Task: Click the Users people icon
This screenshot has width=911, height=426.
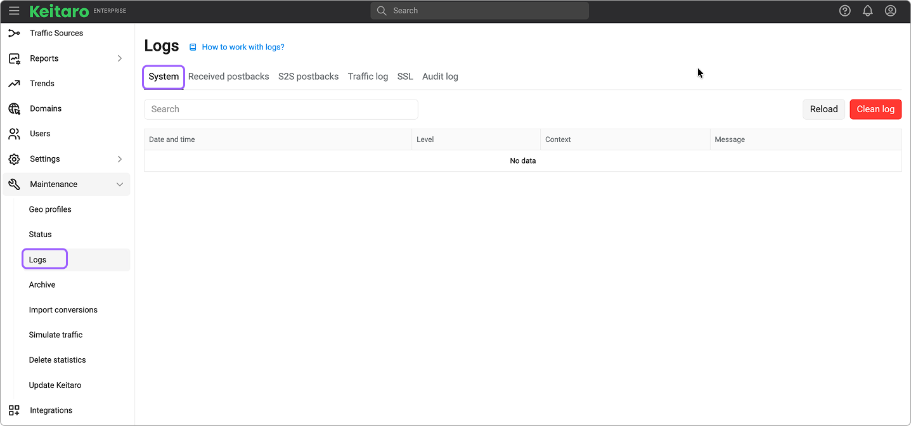Action: pos(14,134)
